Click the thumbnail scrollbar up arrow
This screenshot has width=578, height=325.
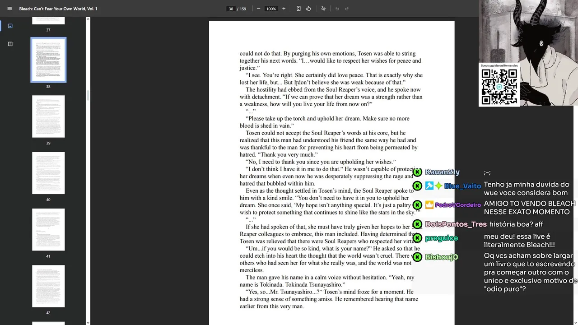point(88,19)
